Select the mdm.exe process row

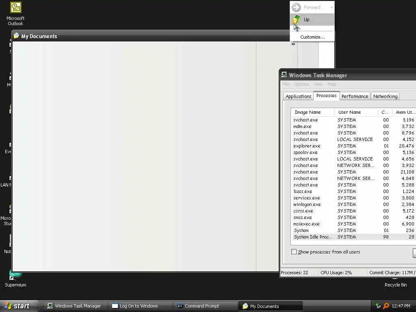click(354, 126)
